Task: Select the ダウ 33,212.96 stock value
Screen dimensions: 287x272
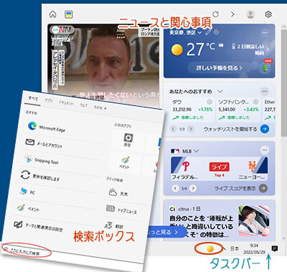Action: pos(182,110)
